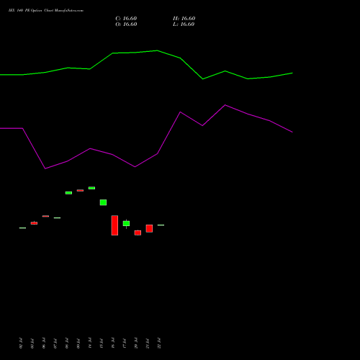This screenshot has width=360, height=360.
Task: Click the red candle just before the final doji
Action: coord(149,228)
